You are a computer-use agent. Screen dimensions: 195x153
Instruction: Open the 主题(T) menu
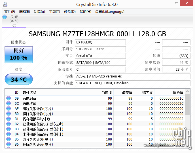pos(54,12)
